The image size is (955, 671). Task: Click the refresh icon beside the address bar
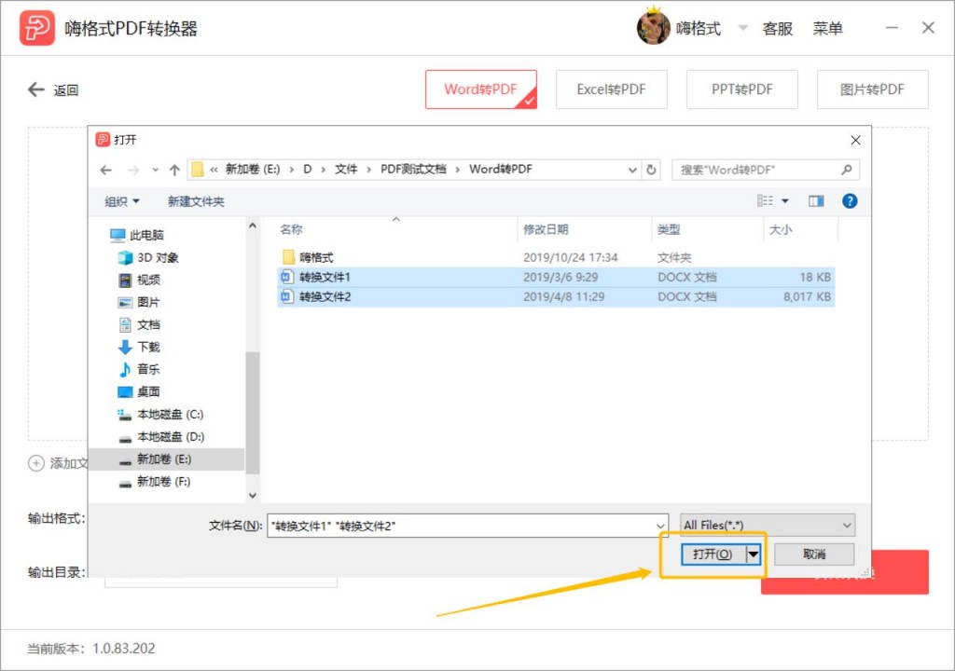651,170
